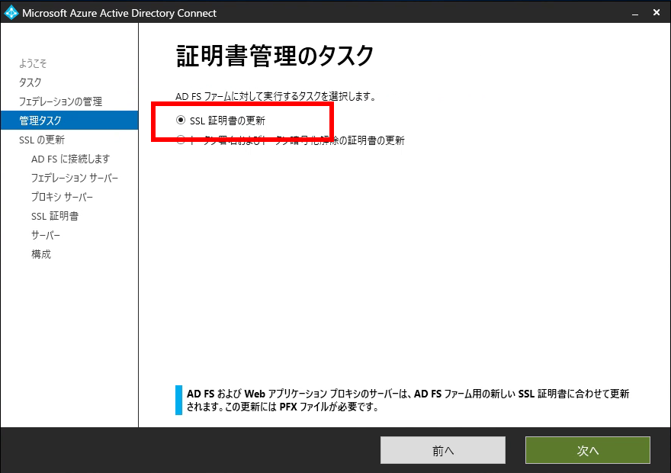
Task: Click the Azure AD Connect title bar icon
Action: pos(11,12)
